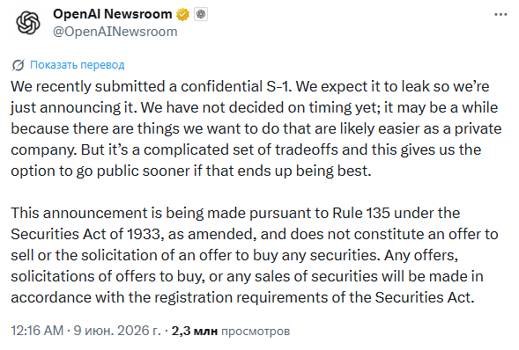This screenshot has width=519, height=350.
Task: Click the 2,3 млн views count
Action: coord(194,331)
